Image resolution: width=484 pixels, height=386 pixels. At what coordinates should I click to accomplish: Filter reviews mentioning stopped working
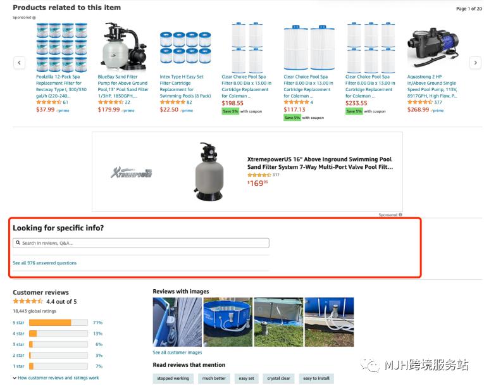coord(173,378)
